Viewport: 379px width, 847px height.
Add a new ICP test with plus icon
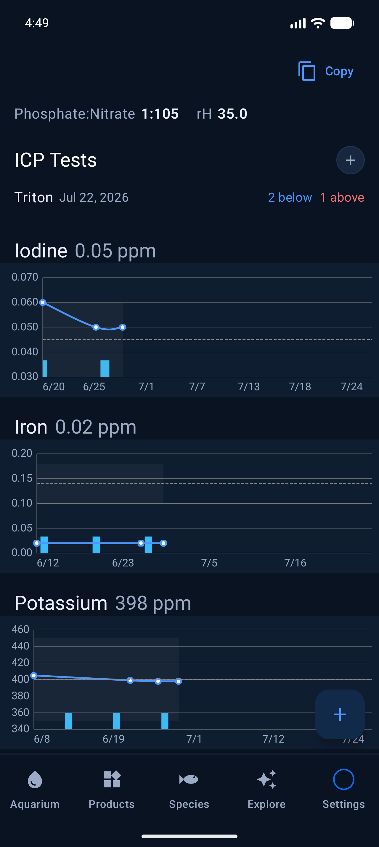point(350,160)
